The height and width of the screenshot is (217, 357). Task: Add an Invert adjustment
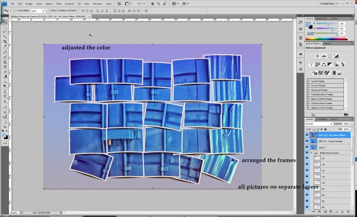tap(314, 73)
